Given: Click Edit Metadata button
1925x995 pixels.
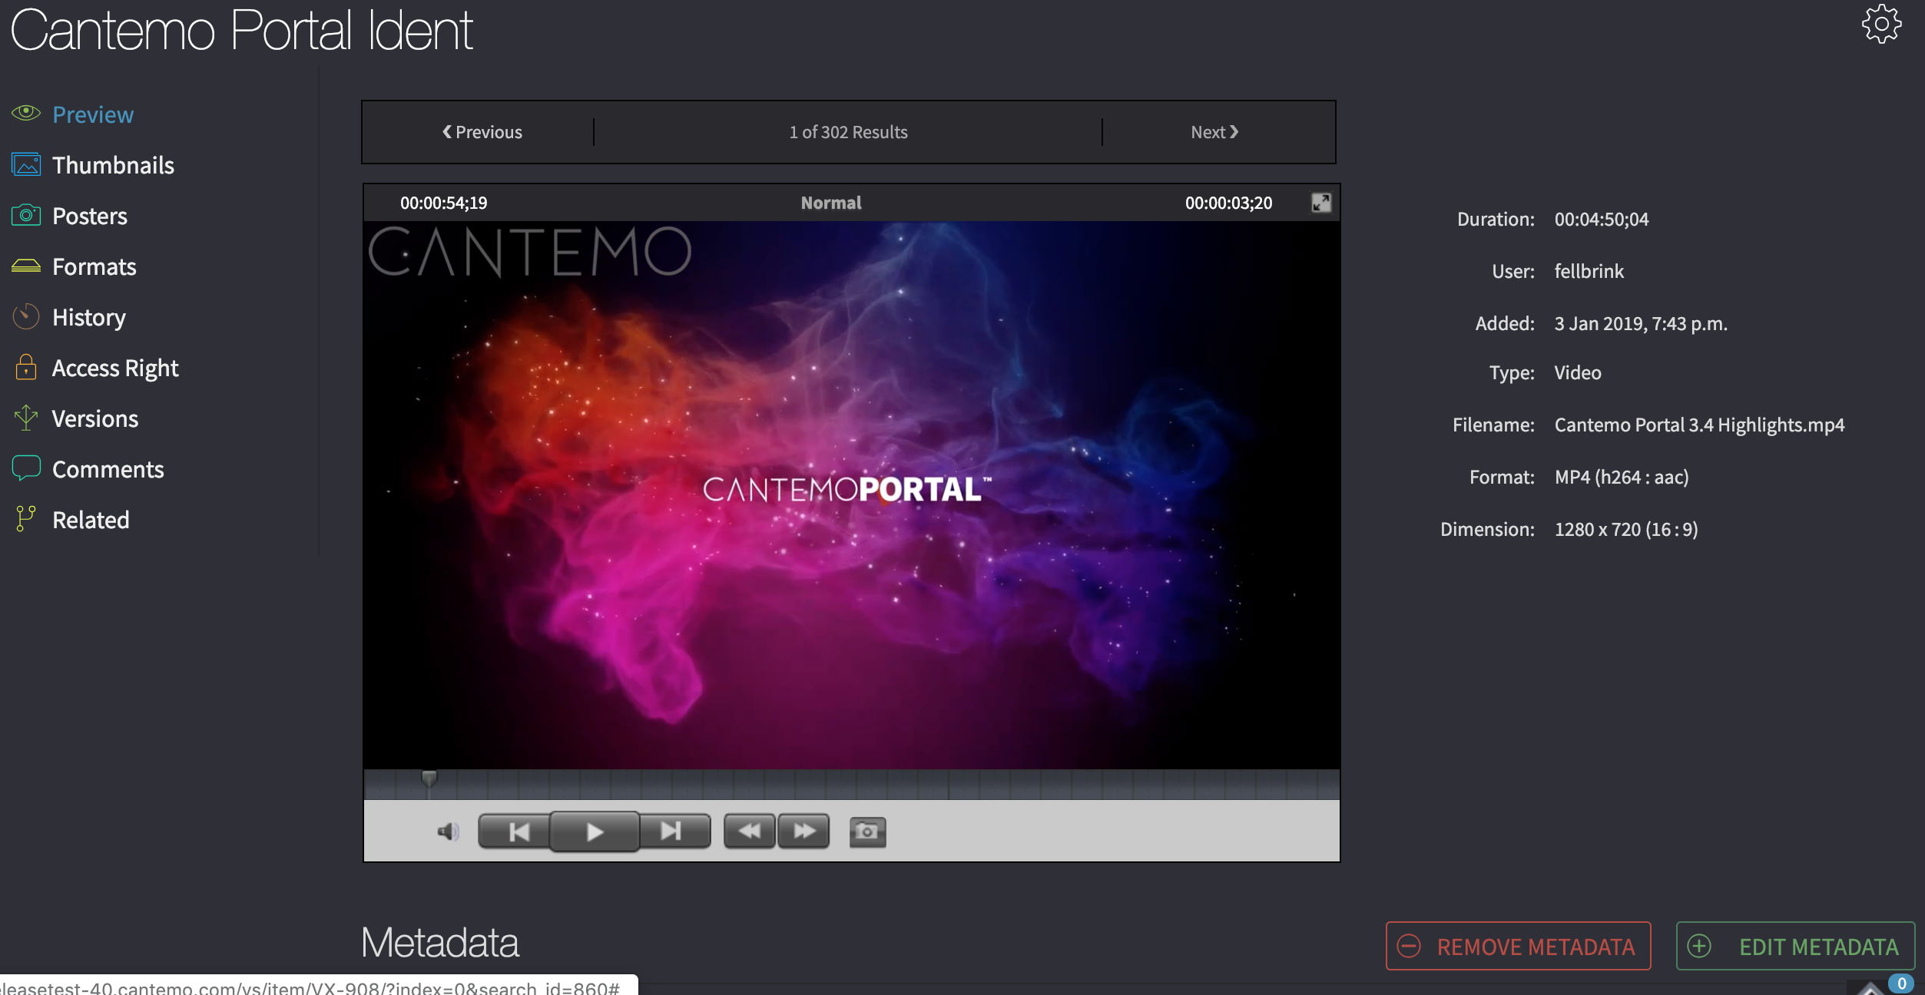Looking at the screenshot, I should coord(1795,946).
